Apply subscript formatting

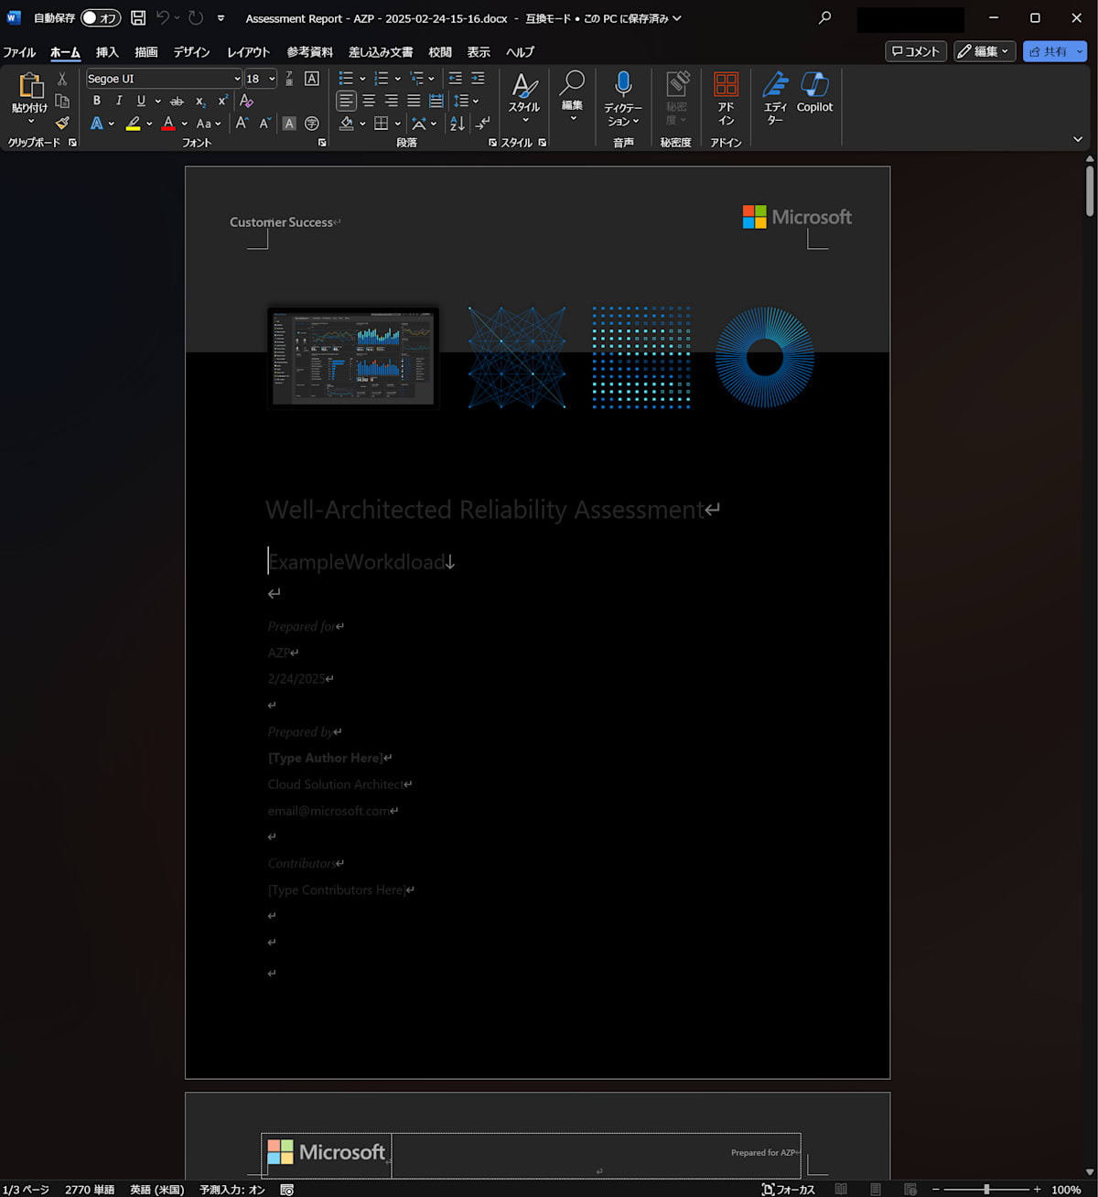[200, 101]
